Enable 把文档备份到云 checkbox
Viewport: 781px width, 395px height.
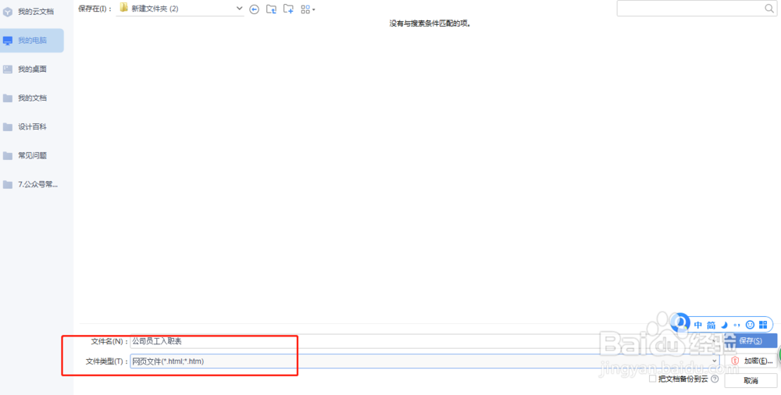pos(652,379)
